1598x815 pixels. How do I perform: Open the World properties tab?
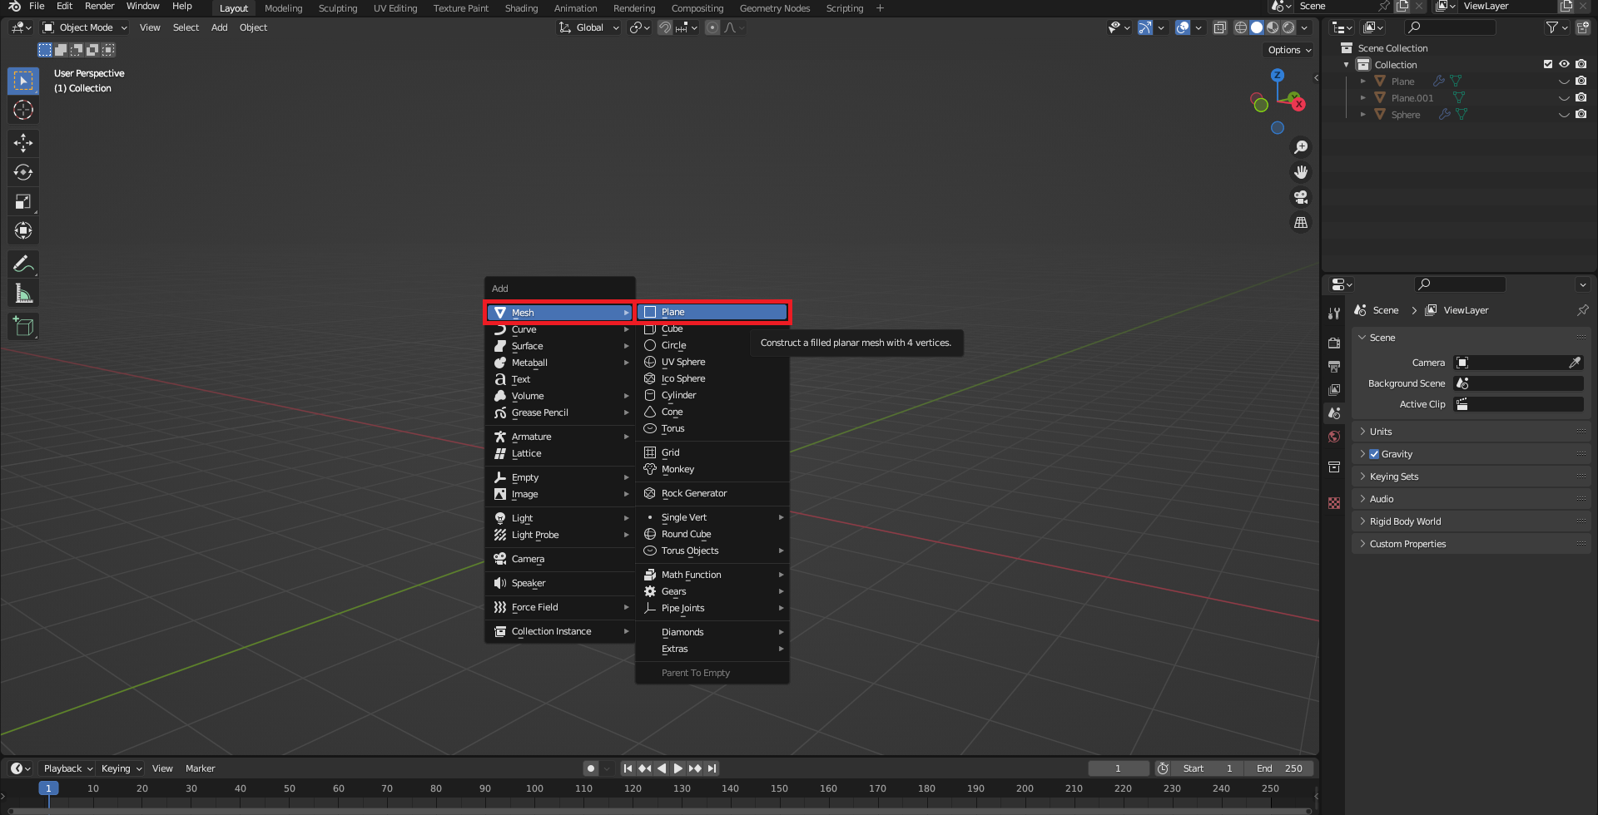(x=1334, y=437)
